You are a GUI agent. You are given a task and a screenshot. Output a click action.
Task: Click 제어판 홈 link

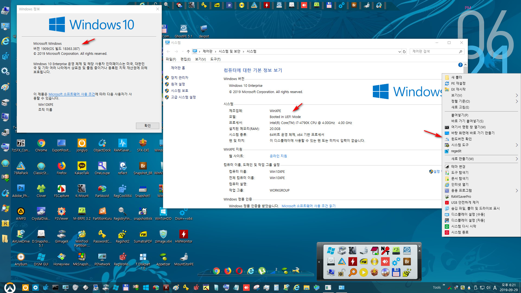[x=178, y=68]
